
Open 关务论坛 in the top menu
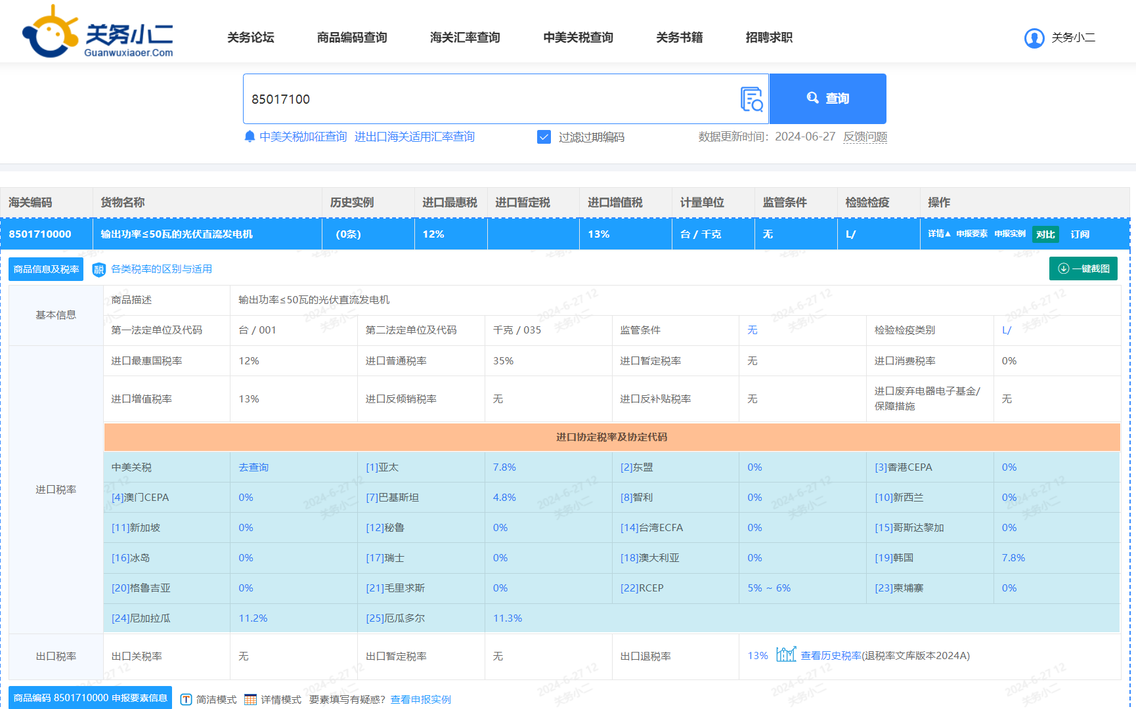[250, 37]
